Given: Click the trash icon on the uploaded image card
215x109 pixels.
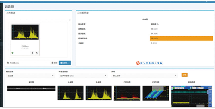Looking at the screenshot, I should pyautogui.click(x=32, y=53).
